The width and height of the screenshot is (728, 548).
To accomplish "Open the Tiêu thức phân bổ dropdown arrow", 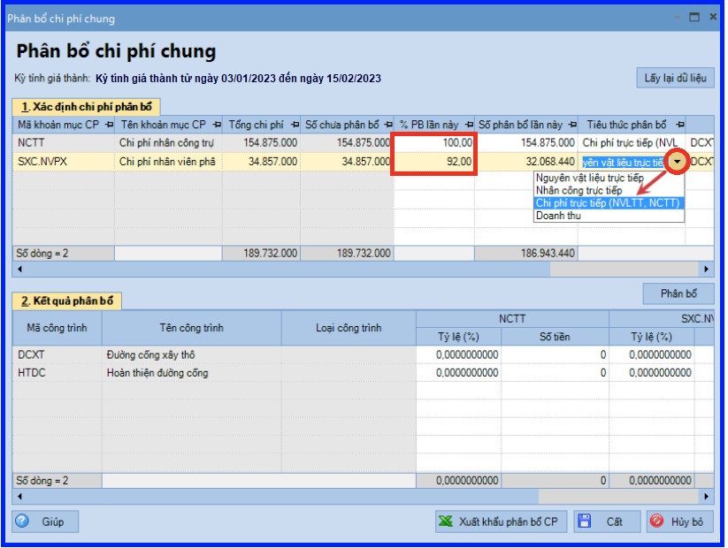I will (678, 162).
